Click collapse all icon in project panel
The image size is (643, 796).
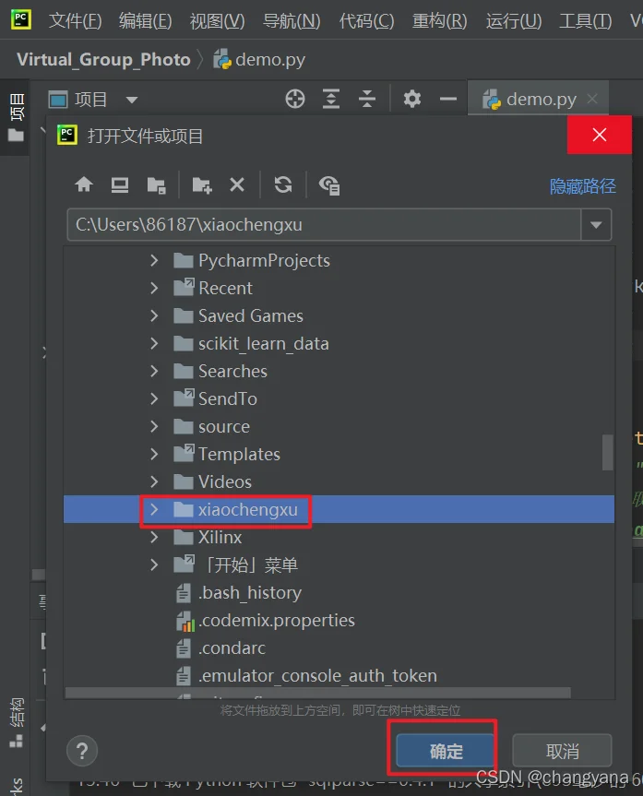pyautogui.click(x=366, y=99)
